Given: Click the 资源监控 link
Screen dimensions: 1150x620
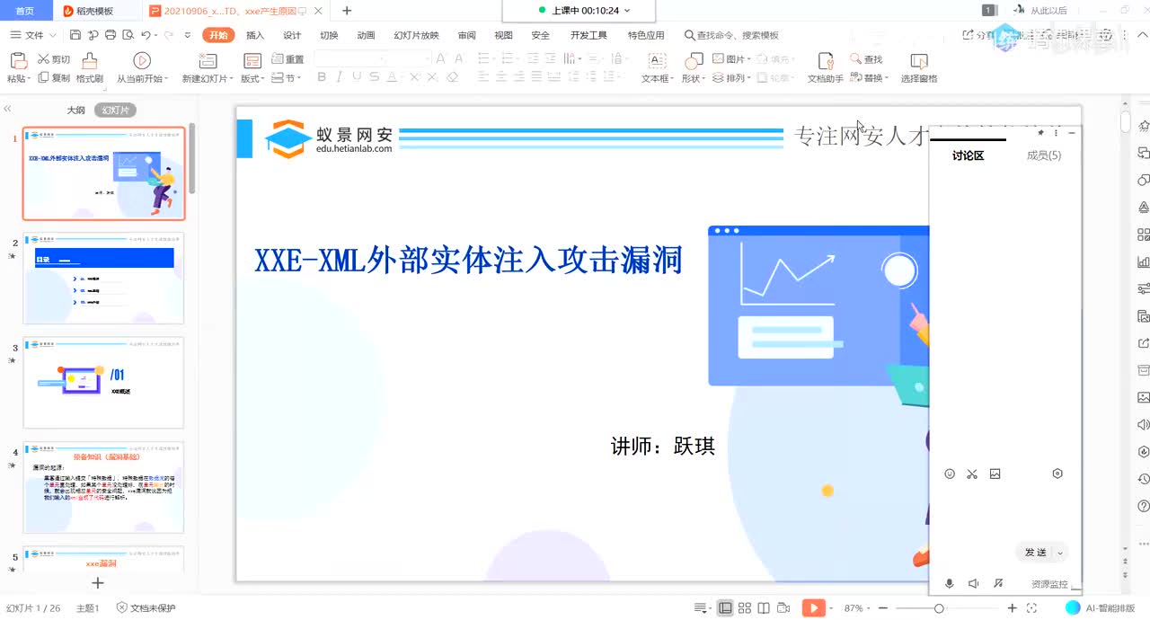Looking at the screenshot, I should point(1049,584).
